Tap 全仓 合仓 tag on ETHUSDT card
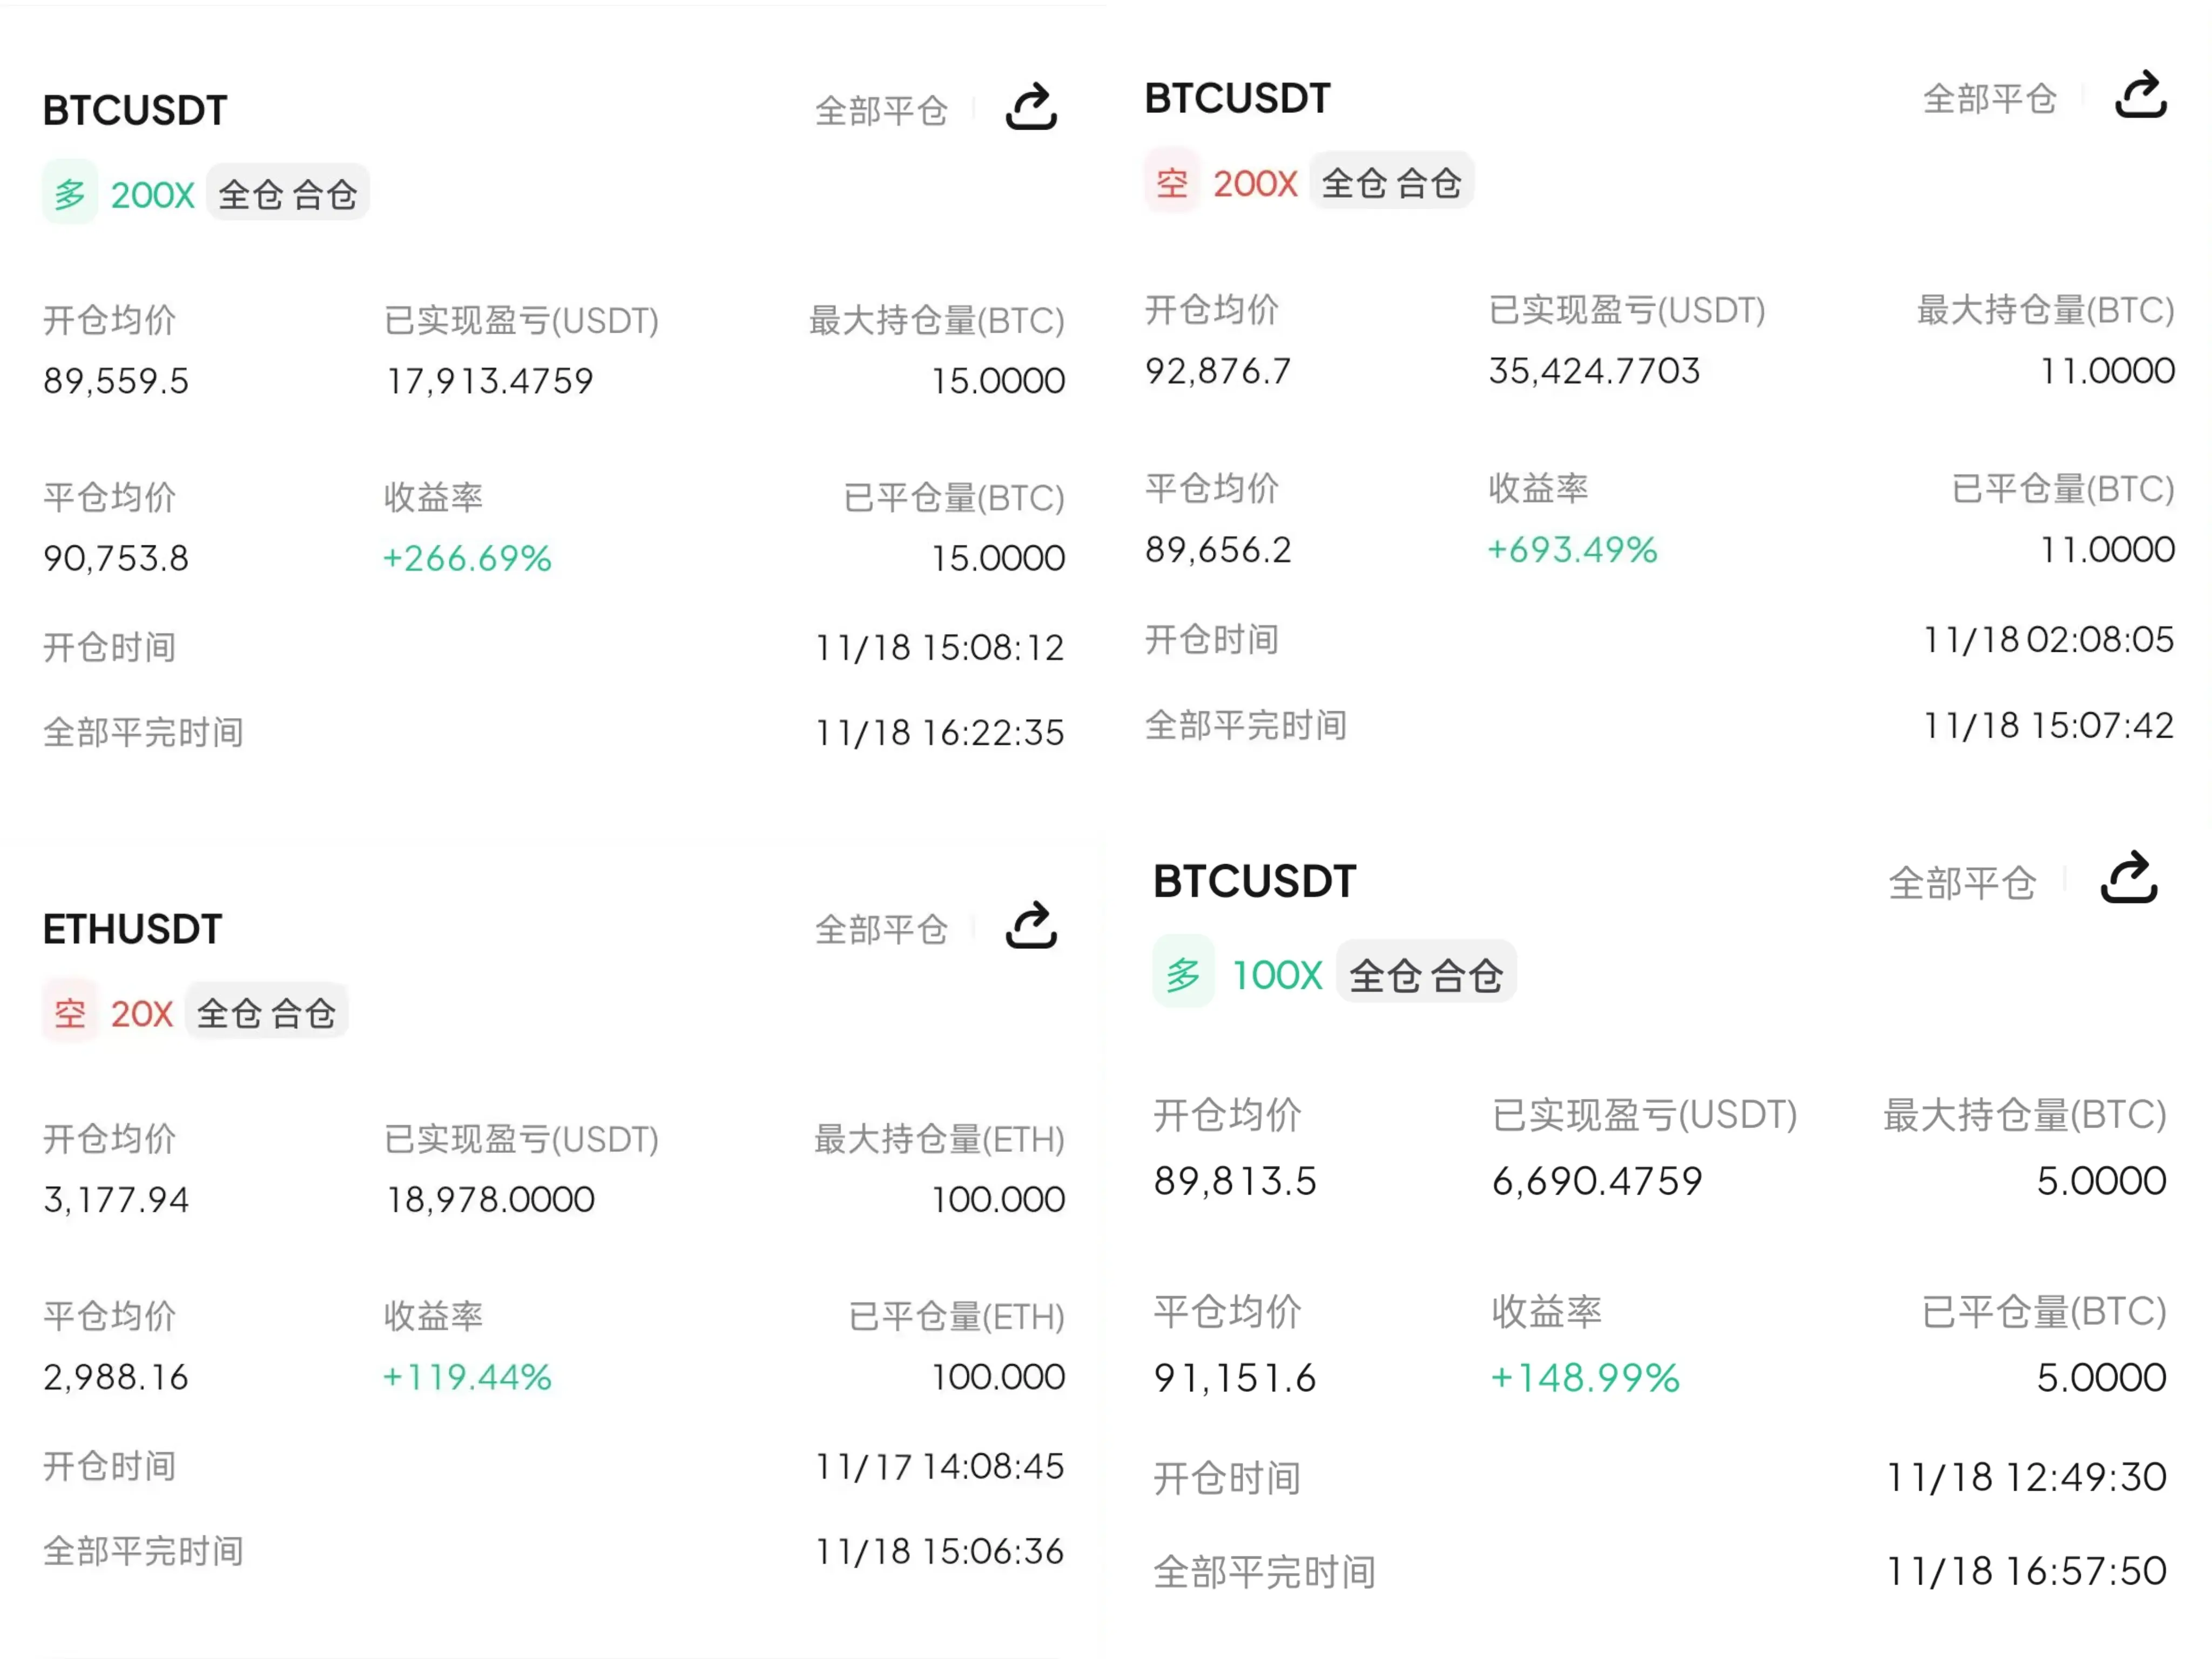This screenshot has width=2212, height=1659. tap(266, 1013)
